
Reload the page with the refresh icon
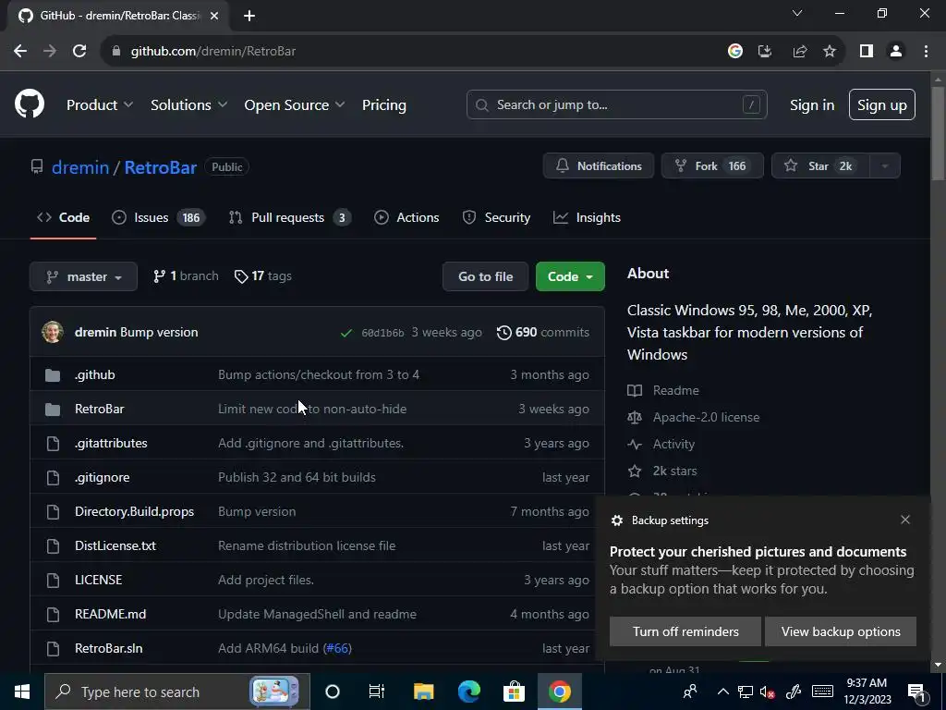[x=79, y=52]
